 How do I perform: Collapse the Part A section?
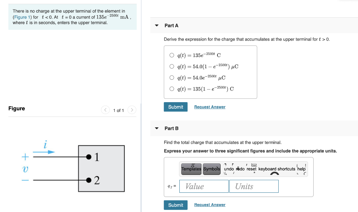(157, 25)
